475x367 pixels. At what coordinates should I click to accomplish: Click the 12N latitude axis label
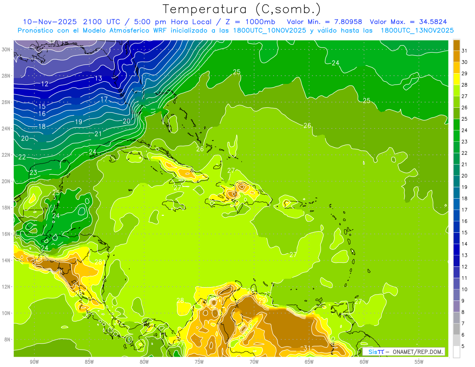(x=7, y=287)
